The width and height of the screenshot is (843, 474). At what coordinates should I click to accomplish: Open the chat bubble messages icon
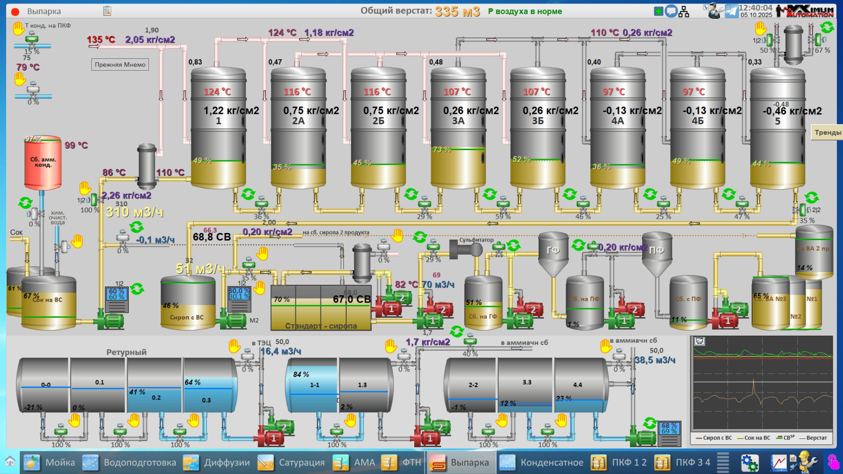coord(671,11)
